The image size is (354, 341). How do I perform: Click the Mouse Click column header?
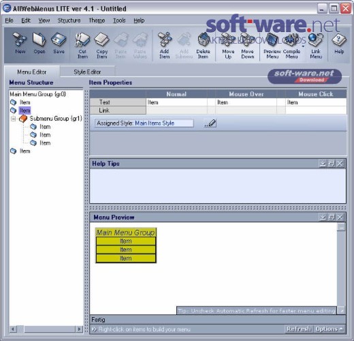316,94
